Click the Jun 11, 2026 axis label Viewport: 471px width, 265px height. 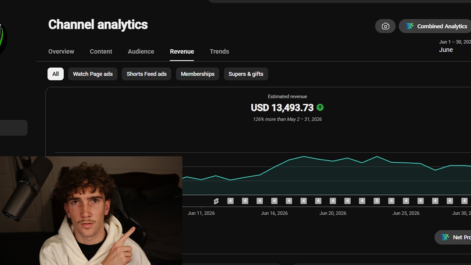(x=201, y=213)
